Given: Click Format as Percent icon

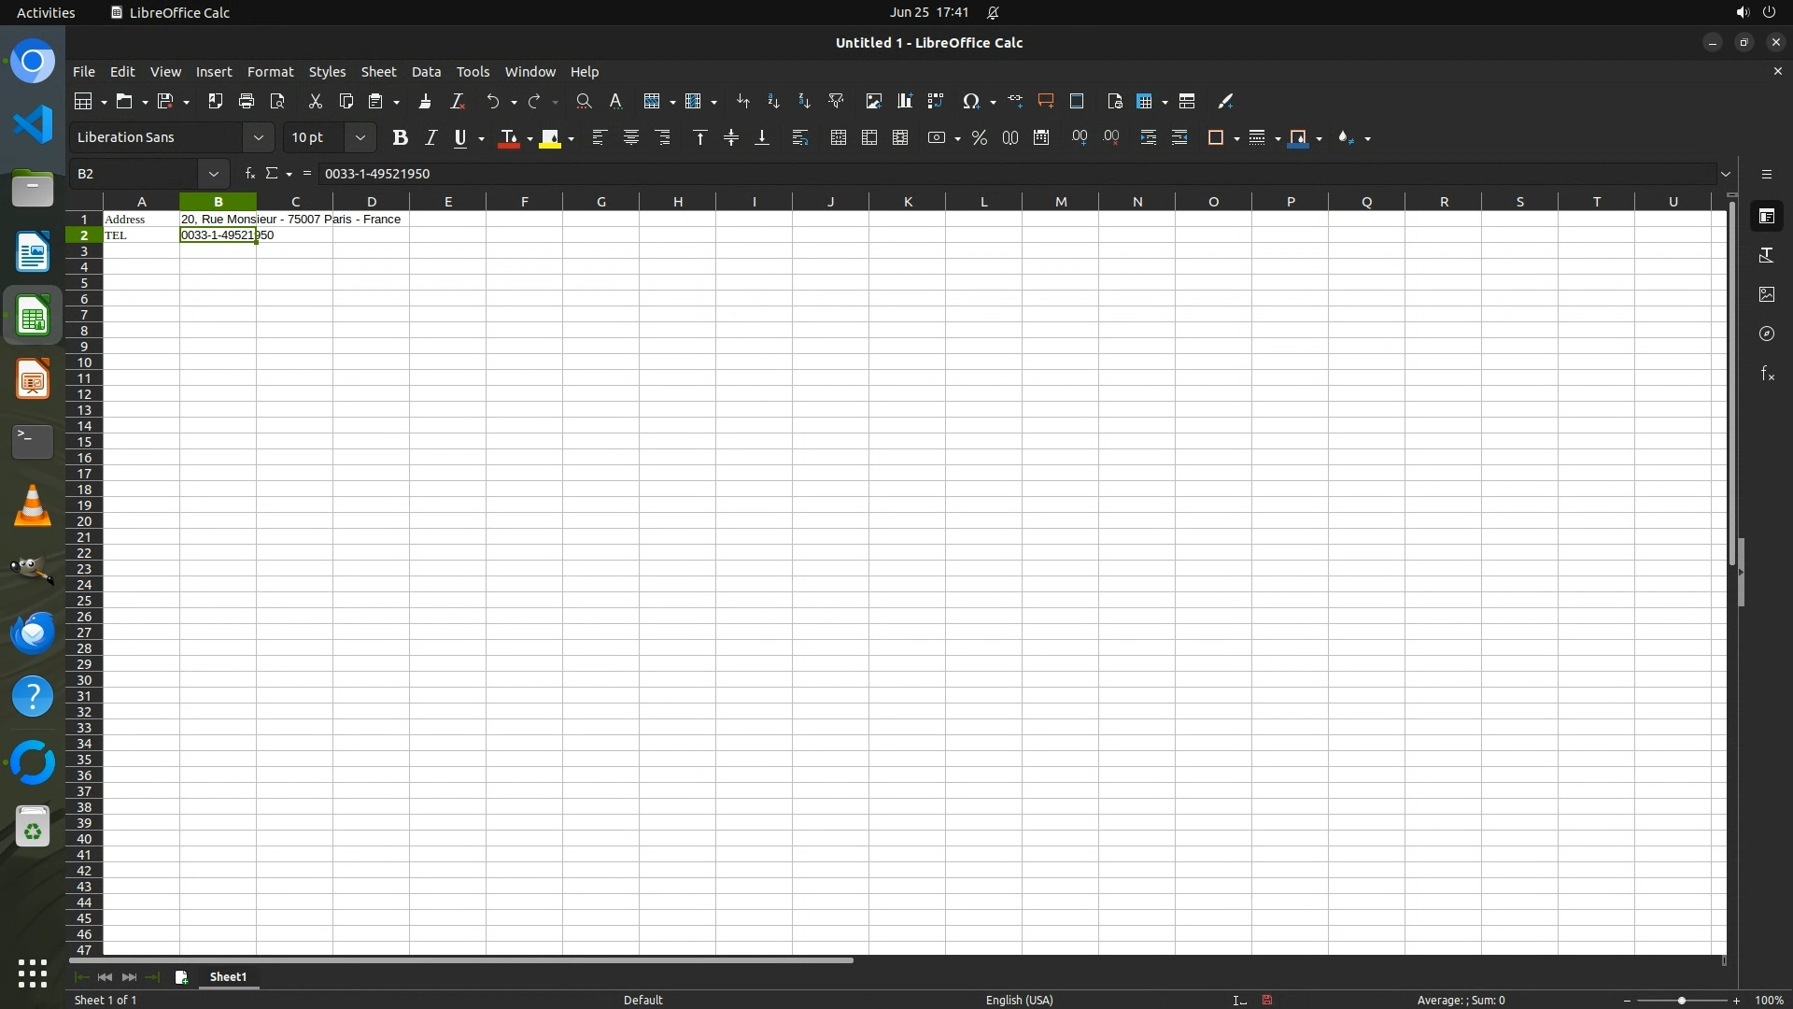Looking at the screenshot, I should point(979,137).
